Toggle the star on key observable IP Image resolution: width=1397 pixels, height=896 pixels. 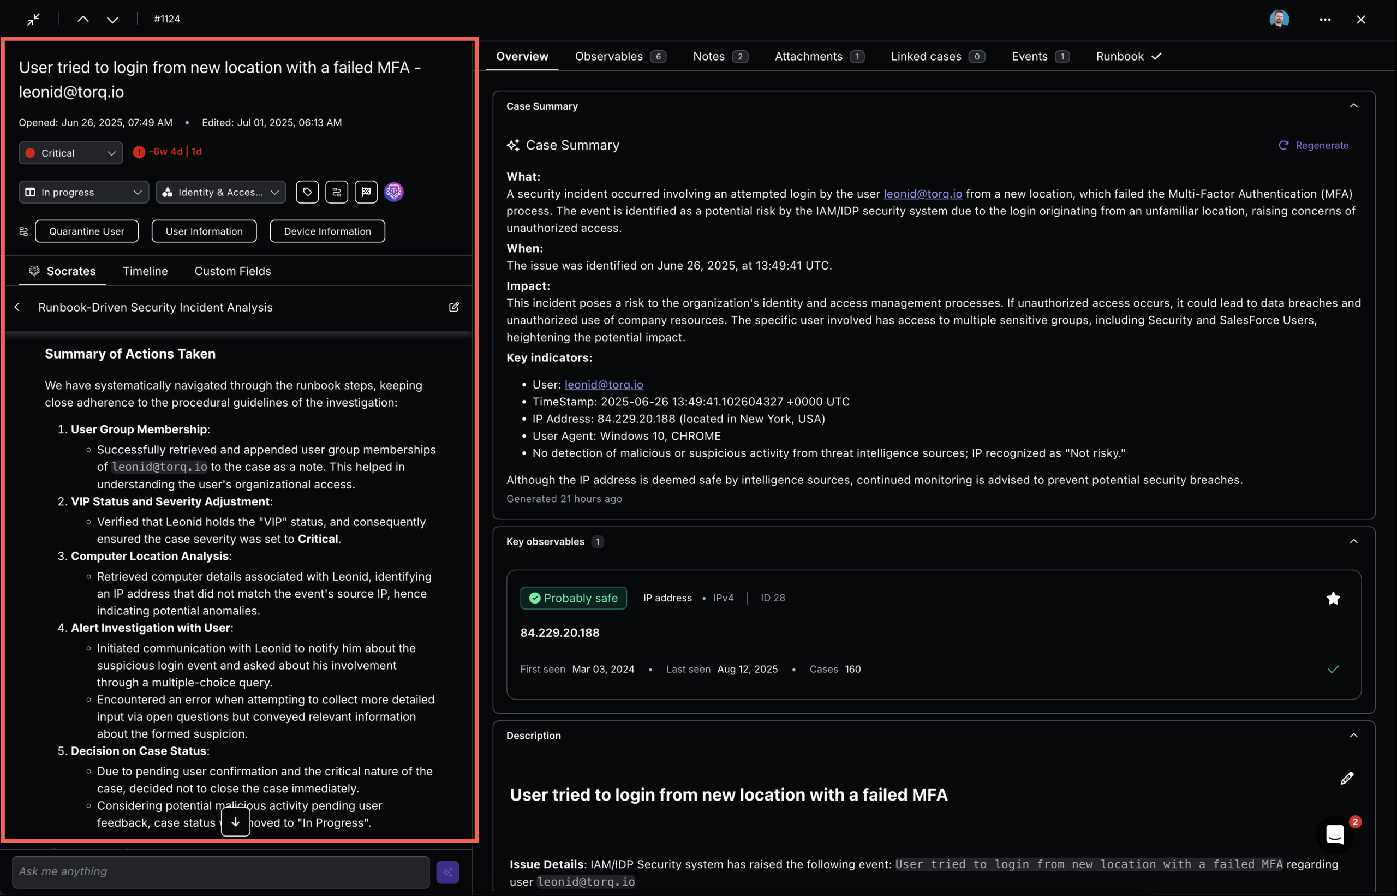pyautogui.click(x=1333, y=598)
